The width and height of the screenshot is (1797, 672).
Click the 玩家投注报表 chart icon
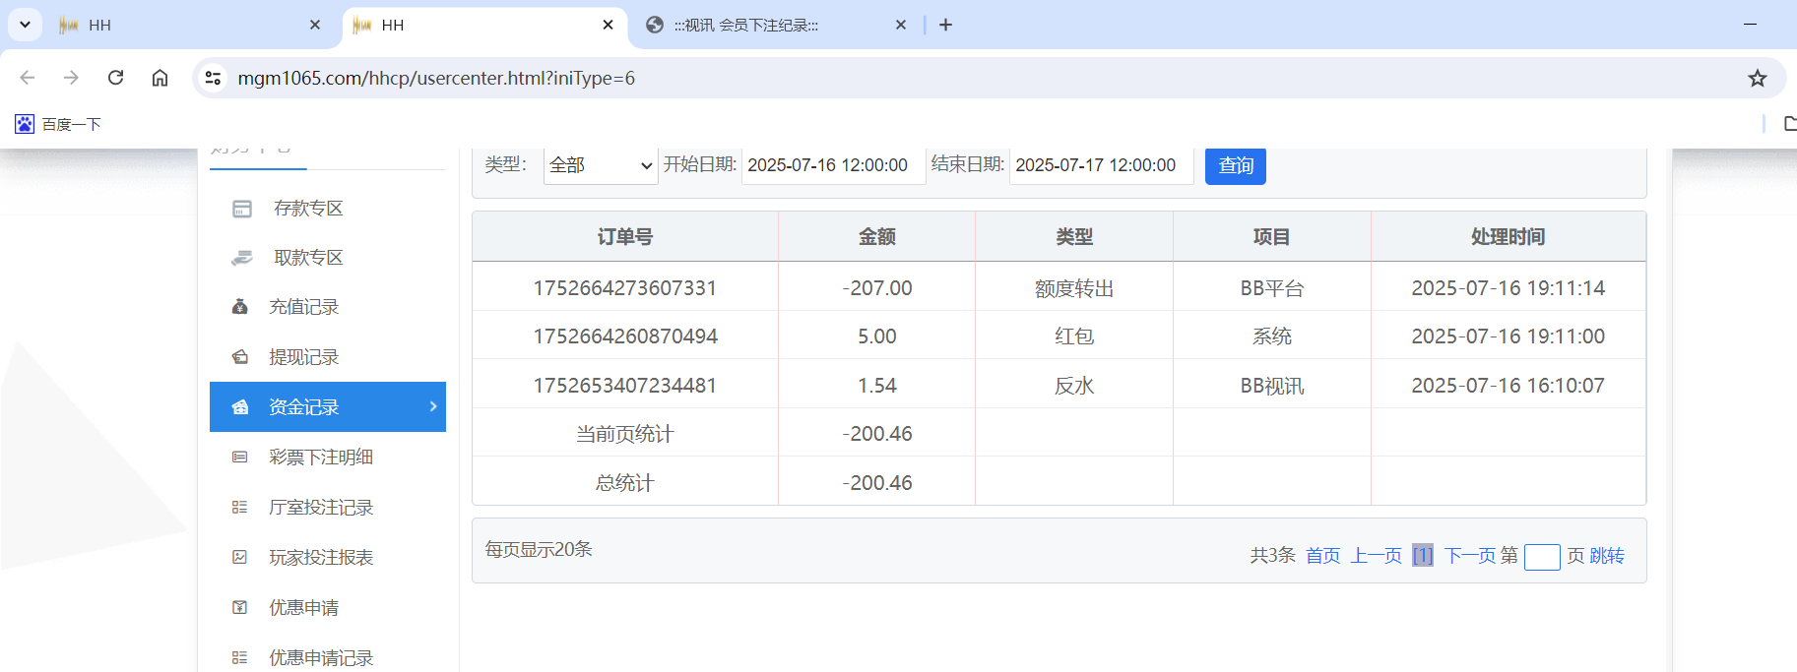click(x=239, y=558)
